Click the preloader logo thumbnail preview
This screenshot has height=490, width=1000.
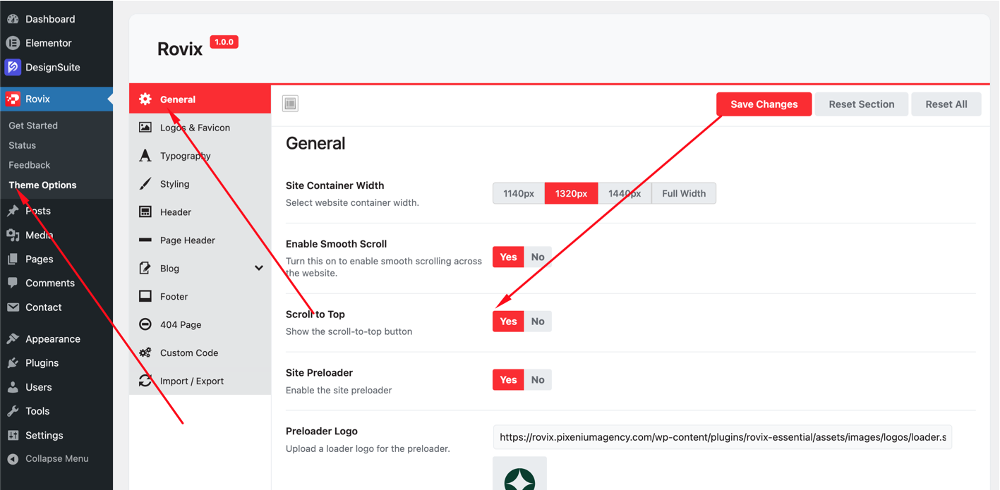(520, 473)
